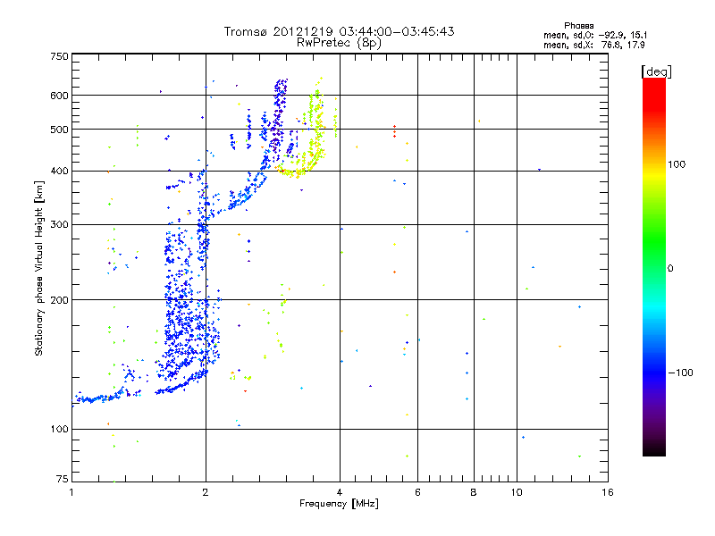Viewport: 715px width, 536px height.
Task: Click the y-axis label "200"
Action: [59, 300]
